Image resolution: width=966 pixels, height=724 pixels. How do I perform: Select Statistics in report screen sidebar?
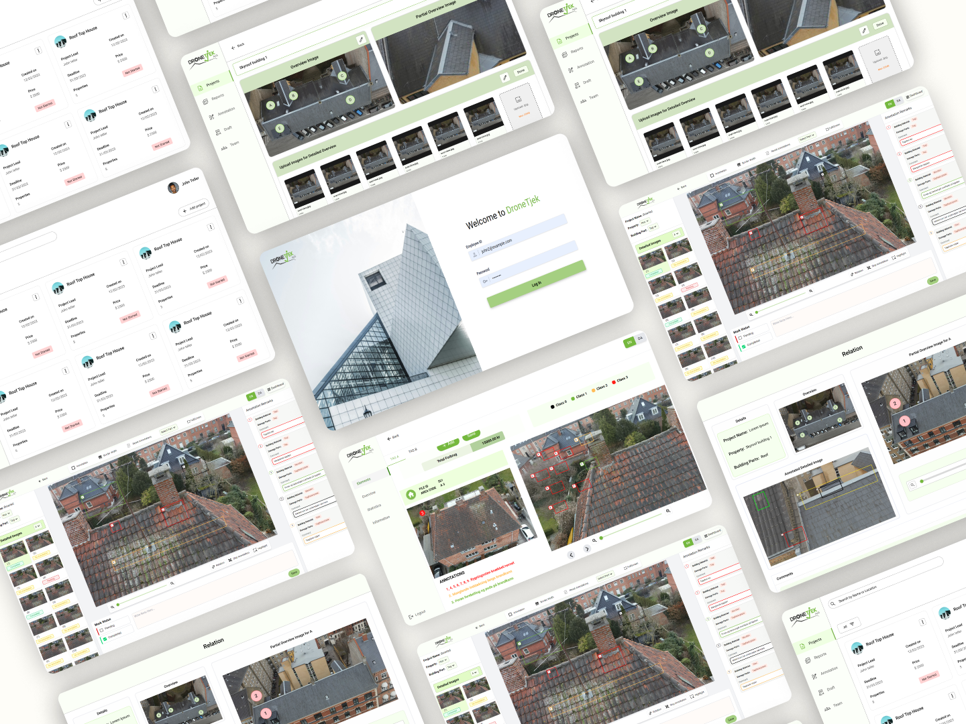pyautogui.click(x=374, y=507)
